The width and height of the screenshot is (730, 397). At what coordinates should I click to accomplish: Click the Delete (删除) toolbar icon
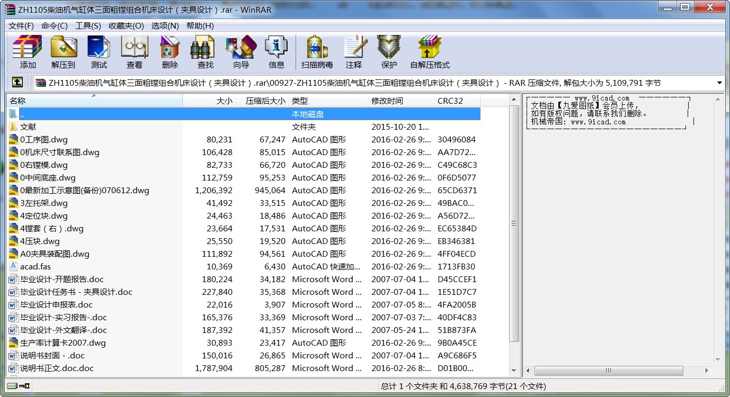[x=170, y=52]
